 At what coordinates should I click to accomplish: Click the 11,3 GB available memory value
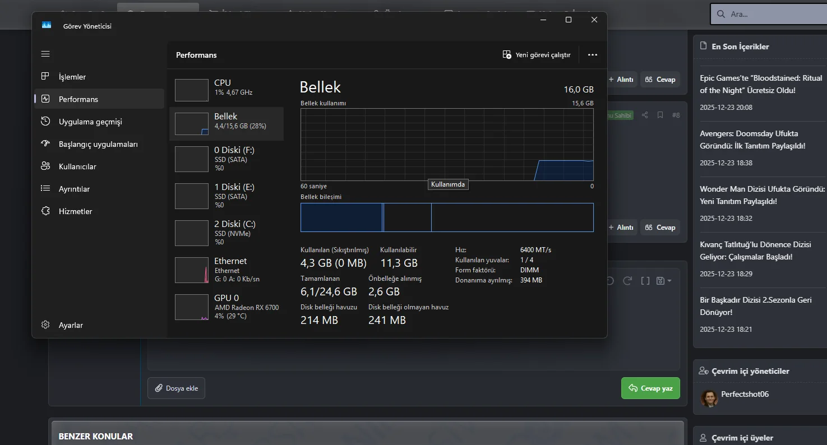pyautogui.click(x=399, y=263)
